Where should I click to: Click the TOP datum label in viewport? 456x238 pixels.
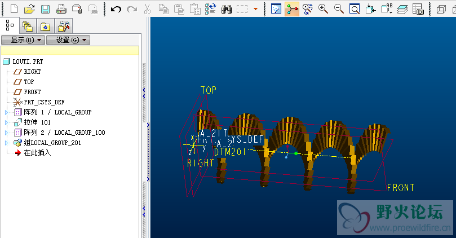[209, 90]
